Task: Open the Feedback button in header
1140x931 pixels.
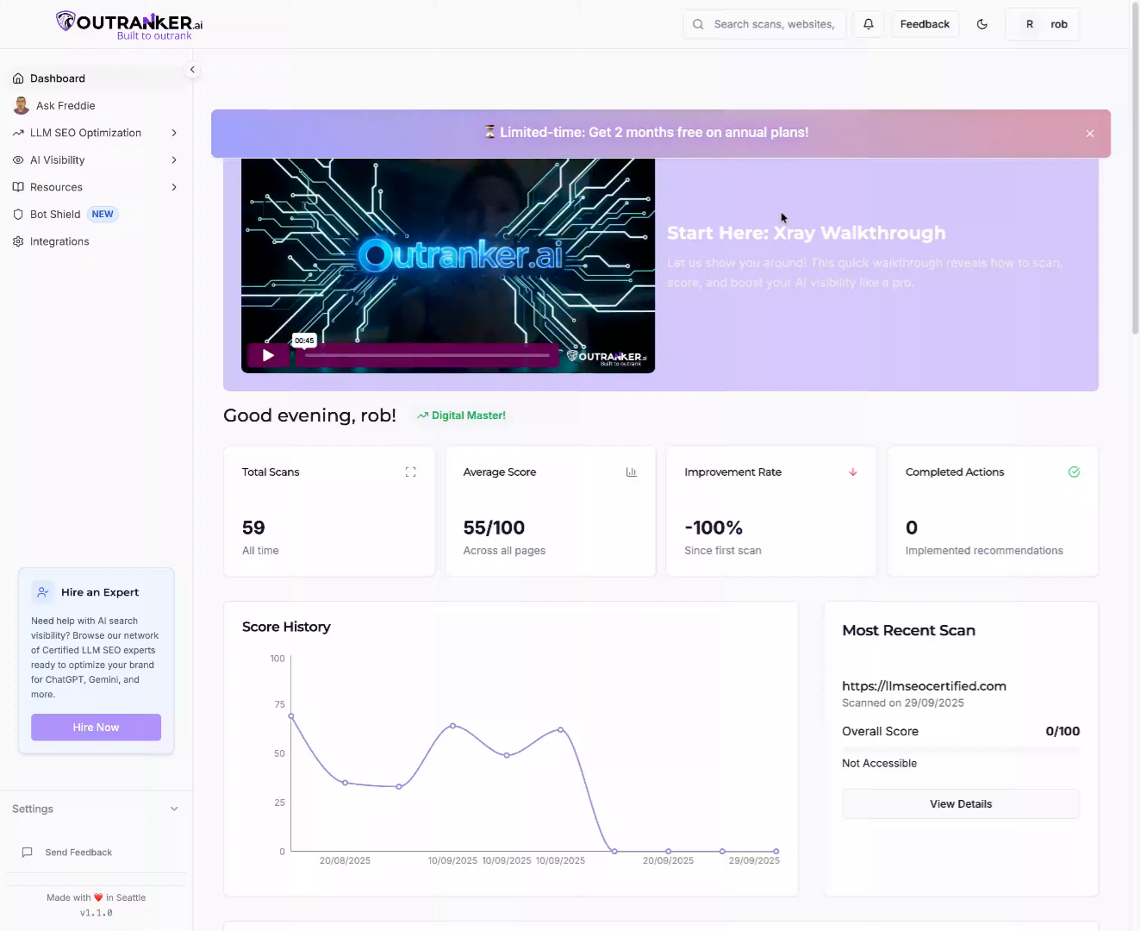Action: [x=925, y=24]
